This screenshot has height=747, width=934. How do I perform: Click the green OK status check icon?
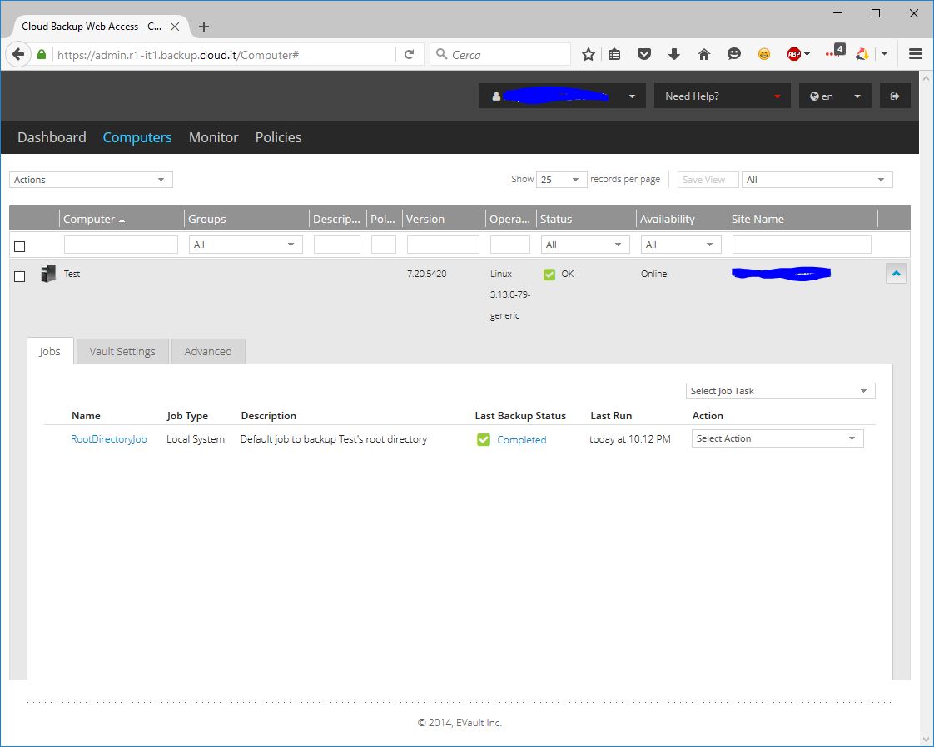(549, 274)
